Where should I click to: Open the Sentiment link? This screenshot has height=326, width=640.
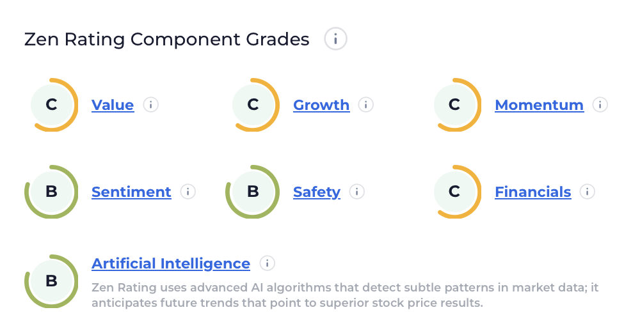131,192
